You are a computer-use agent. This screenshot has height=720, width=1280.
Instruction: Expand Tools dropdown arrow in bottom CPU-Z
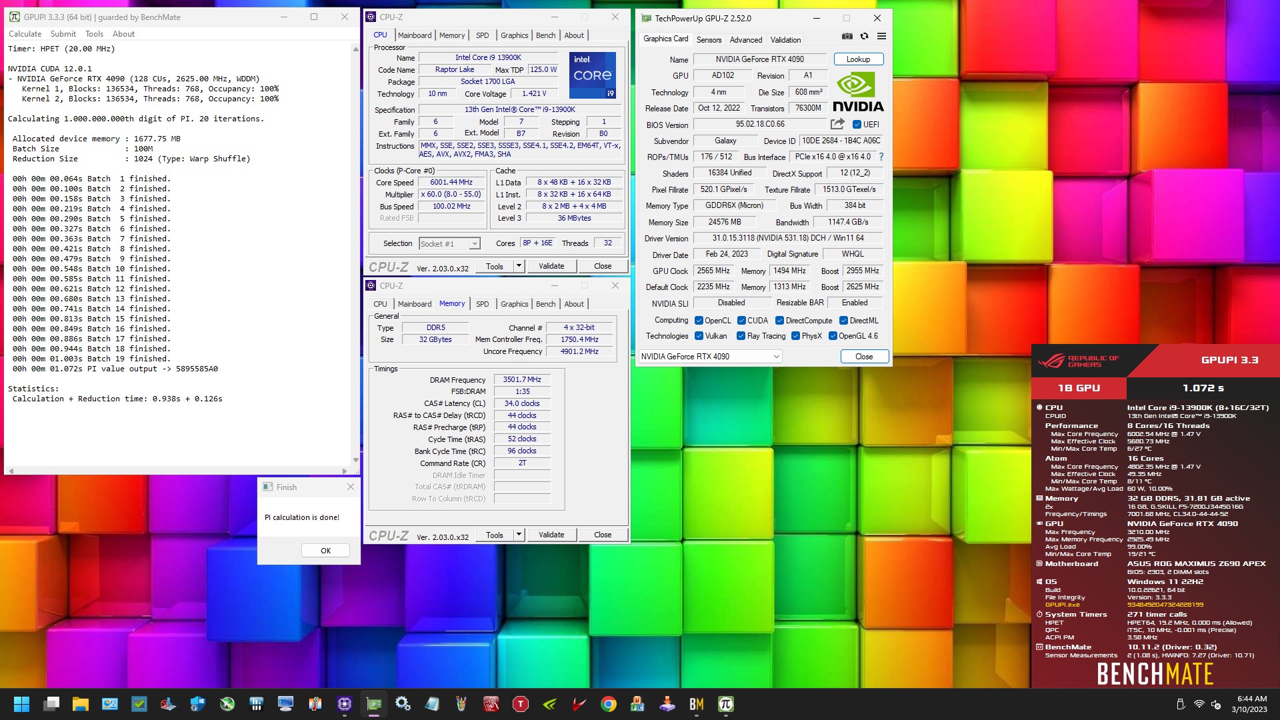click(519, 535)
